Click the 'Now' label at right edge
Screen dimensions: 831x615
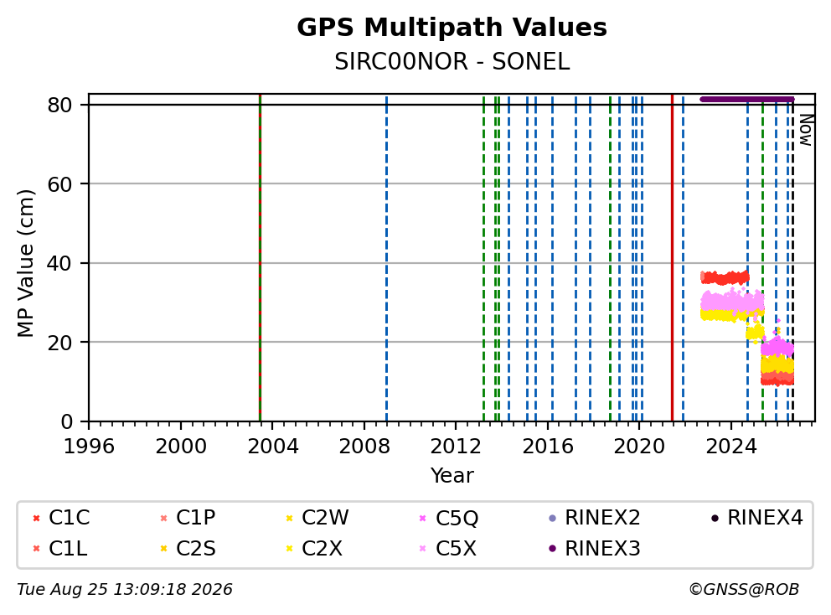click(806, 131)
